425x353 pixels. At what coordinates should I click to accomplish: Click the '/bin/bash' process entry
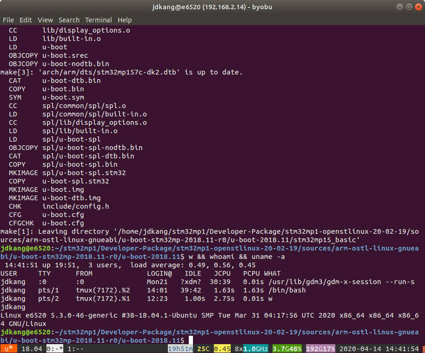tap(287, 290)
